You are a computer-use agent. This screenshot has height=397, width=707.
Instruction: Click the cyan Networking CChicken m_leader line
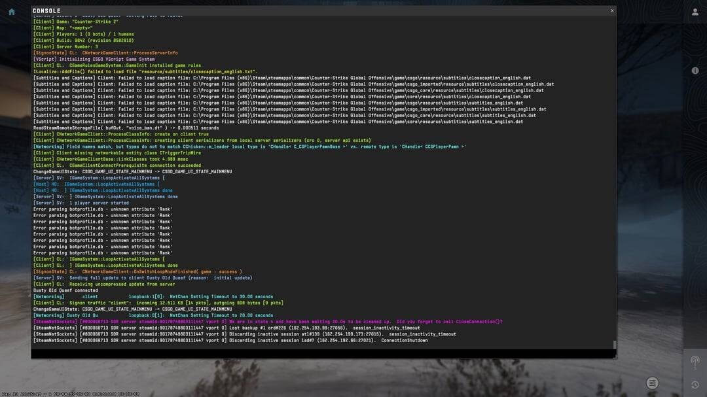click(x=249, y=147)
